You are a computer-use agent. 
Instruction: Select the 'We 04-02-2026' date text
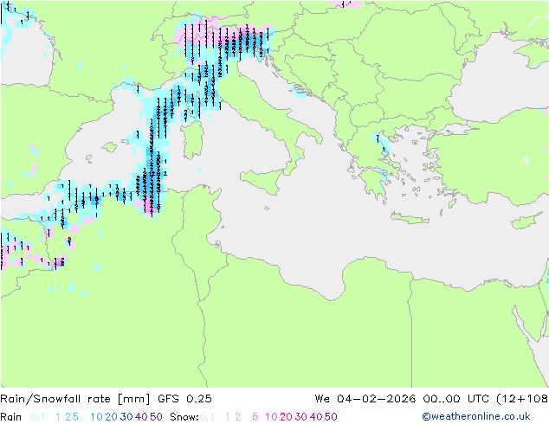tap(365, 399)
